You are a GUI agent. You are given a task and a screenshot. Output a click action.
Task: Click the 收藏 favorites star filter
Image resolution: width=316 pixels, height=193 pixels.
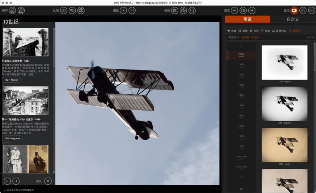tap(232, 31)
